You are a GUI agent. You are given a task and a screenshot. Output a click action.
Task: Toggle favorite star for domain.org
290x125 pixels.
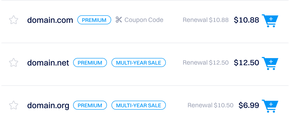tap(14, 105)
